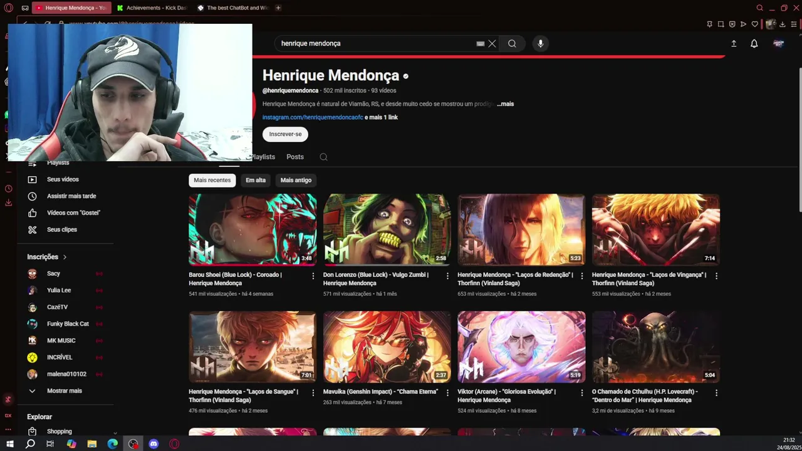The width and height of the screenshot is (802, 451).
Task: Open options for Laços de Sangue video
Action: pos(313,393)
